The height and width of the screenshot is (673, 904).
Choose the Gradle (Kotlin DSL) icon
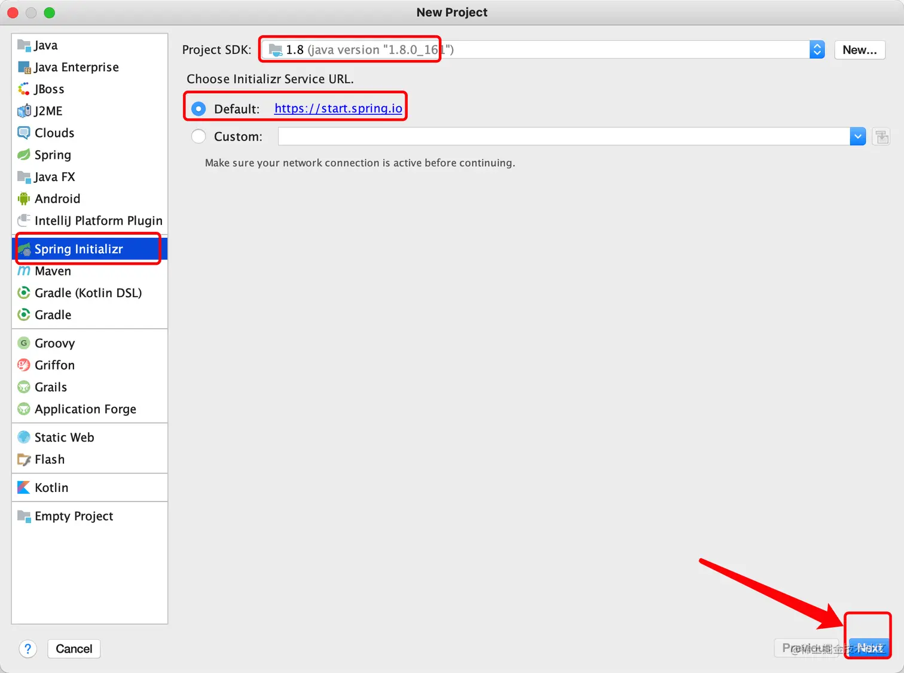tap(24, 293)
